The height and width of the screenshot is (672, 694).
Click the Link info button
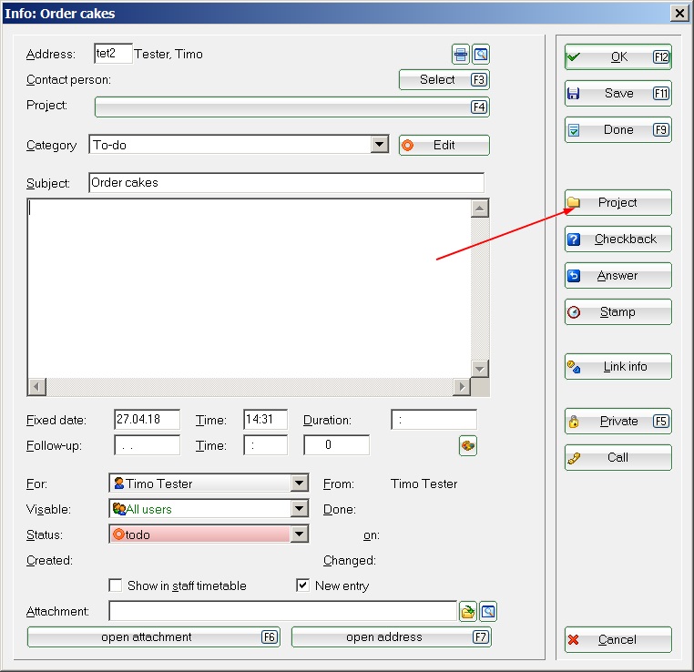click(x=617, y=367)
